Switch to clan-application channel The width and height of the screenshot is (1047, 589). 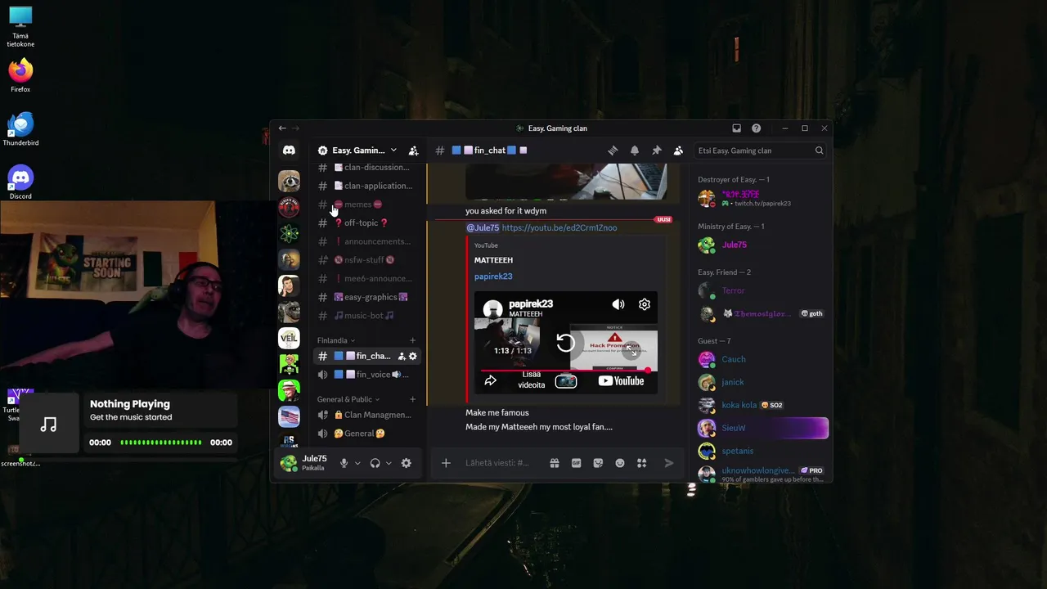click(366, 186)
